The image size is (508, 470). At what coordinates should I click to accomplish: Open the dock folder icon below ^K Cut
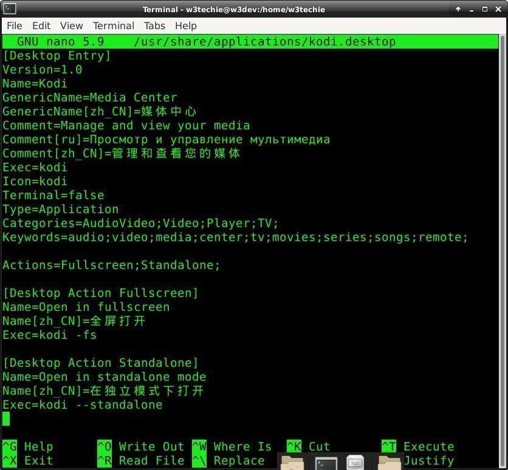[292, 463]
